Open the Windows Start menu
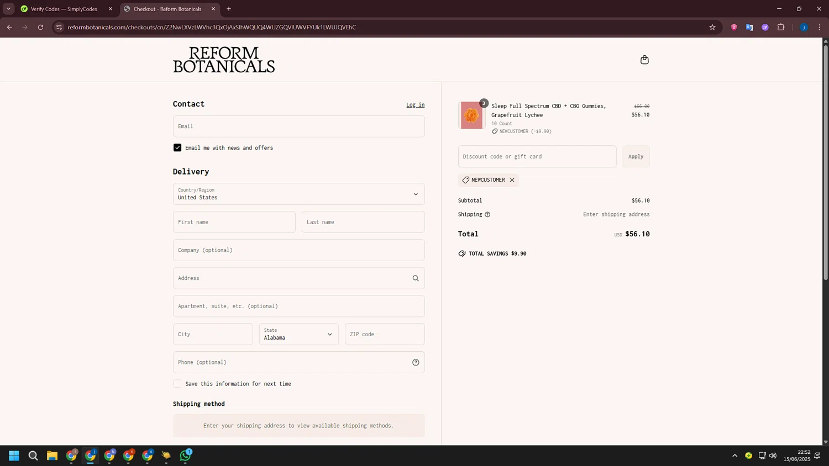 14,456
